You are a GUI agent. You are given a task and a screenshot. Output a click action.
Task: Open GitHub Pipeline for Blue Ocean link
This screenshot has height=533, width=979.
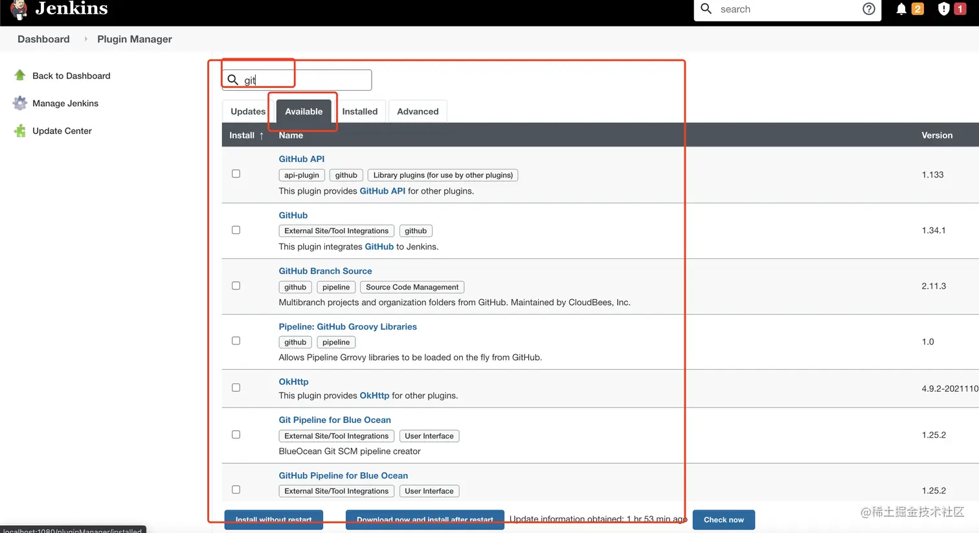click(343, 475)
